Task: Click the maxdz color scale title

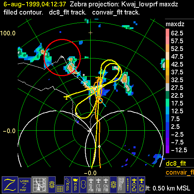Action: [175, 24]
